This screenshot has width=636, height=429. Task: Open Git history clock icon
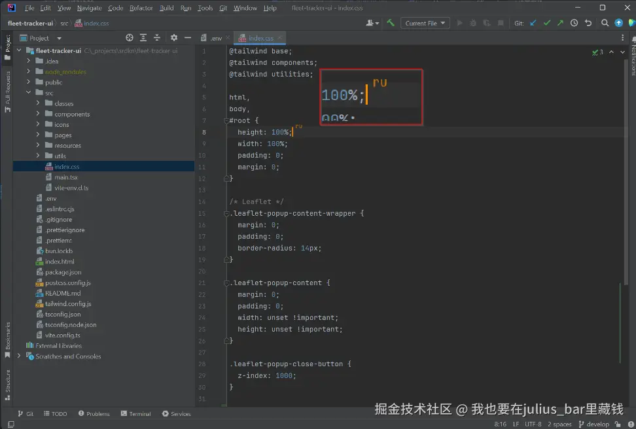(x=574, y=23)
